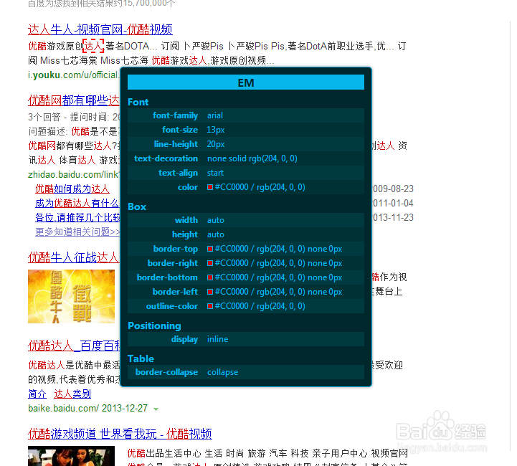Click the 2013-11-23 date text
Image resolution: width=517 pixels, height=466 pixels.
click(393, 217)
